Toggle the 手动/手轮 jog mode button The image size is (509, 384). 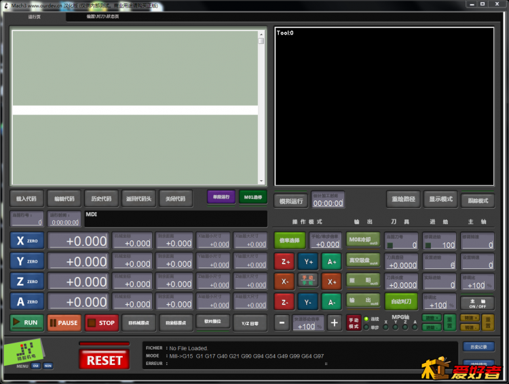(x=307, y=280)
